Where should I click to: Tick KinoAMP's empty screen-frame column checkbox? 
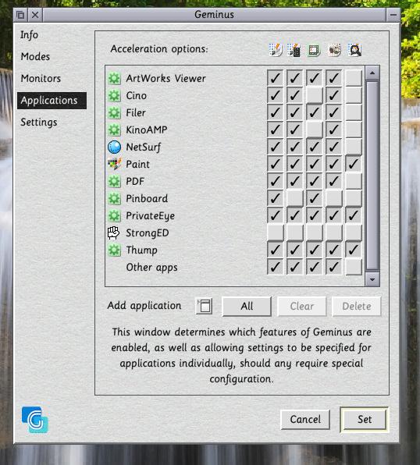tap(314, 130)
